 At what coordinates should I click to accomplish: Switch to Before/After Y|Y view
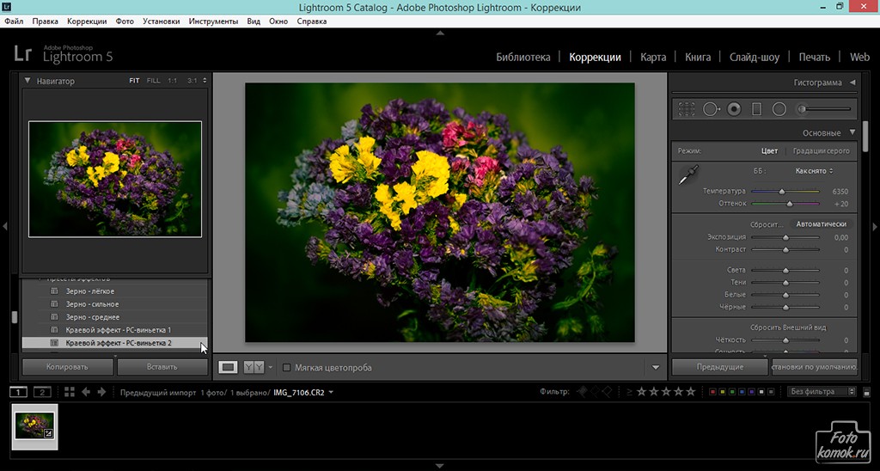tap(254, 367)
